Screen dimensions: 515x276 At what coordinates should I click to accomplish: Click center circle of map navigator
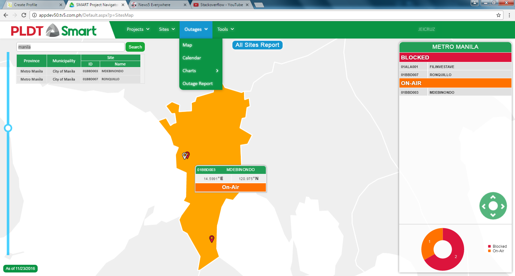493,206
